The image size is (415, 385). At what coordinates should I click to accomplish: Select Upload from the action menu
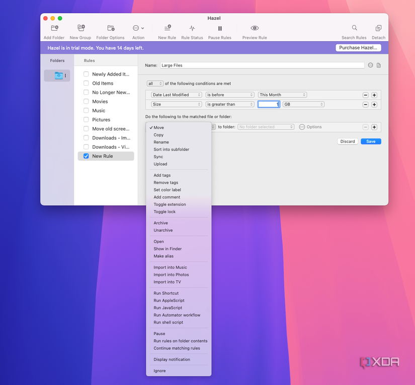179,164
